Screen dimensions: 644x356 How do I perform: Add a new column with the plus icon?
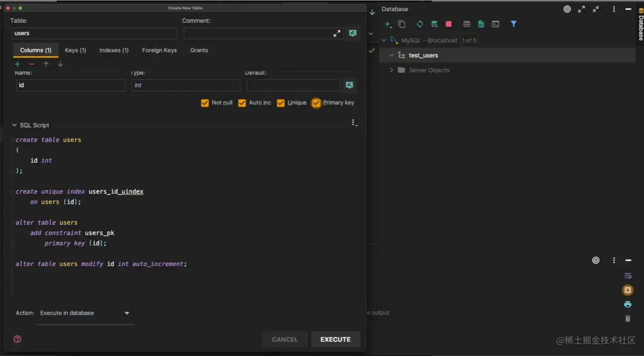(x=17, y=64)
